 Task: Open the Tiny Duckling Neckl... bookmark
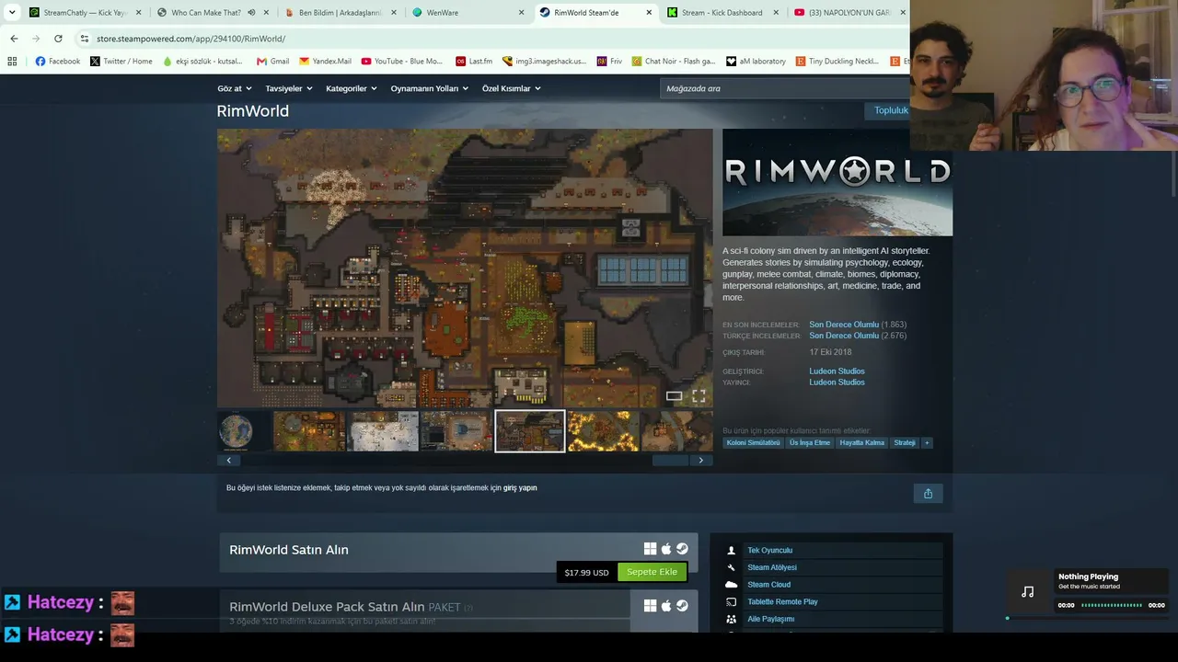coord(837,62)
